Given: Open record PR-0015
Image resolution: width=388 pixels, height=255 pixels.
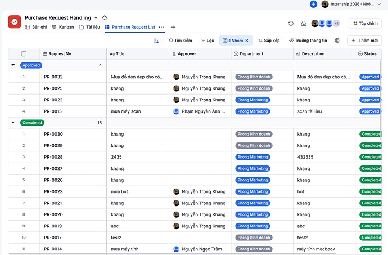Looking at the screenshot, I should click(53, 111).
